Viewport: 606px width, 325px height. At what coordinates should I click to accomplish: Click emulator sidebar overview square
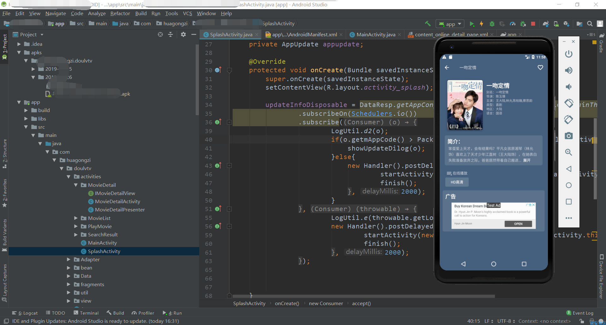coord(569,202)
